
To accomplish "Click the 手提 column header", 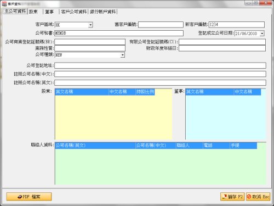I will tap(243, 146).
